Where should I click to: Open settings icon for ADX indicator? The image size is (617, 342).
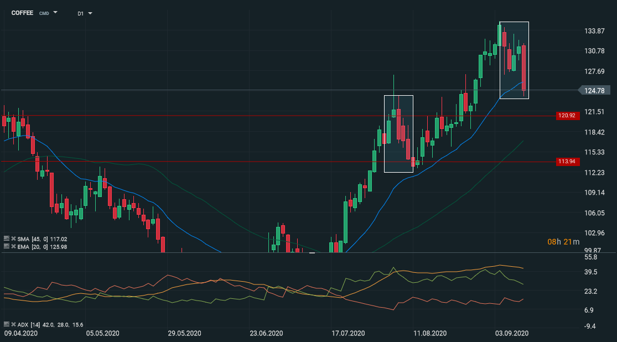(6, 324)
